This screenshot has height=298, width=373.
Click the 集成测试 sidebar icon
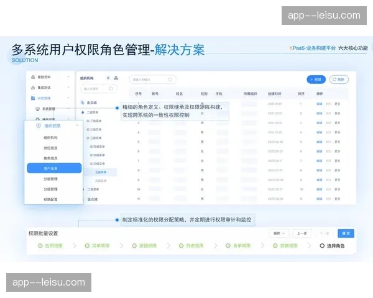(32, 88)
